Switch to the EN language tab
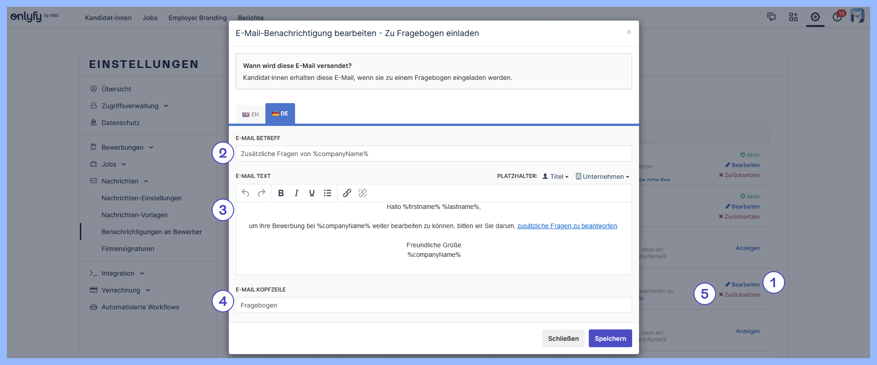This screenshot has width=877, height=365. (250, 115)
